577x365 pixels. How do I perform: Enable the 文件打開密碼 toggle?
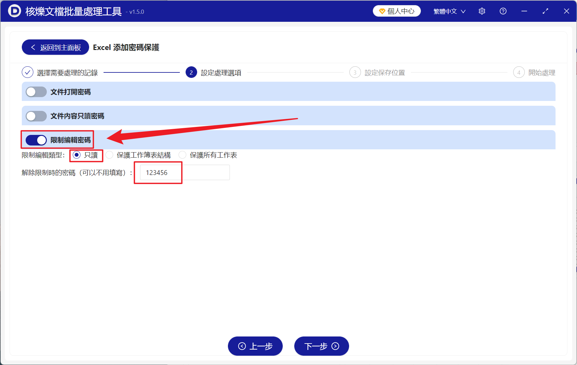click(x=36, y=92)
